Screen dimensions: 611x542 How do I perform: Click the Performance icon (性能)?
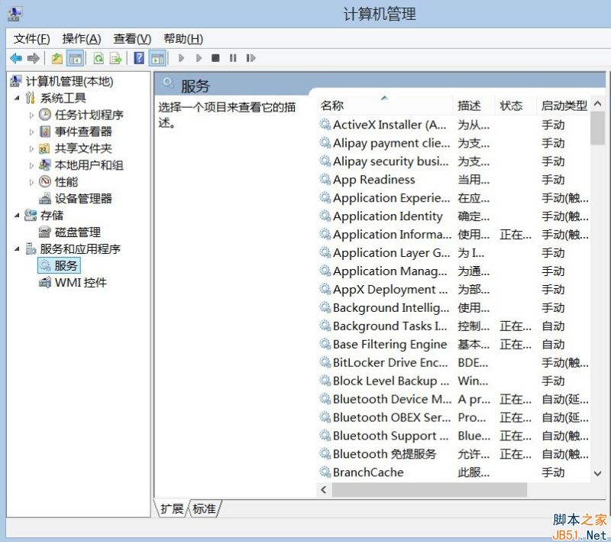(45, 182)
